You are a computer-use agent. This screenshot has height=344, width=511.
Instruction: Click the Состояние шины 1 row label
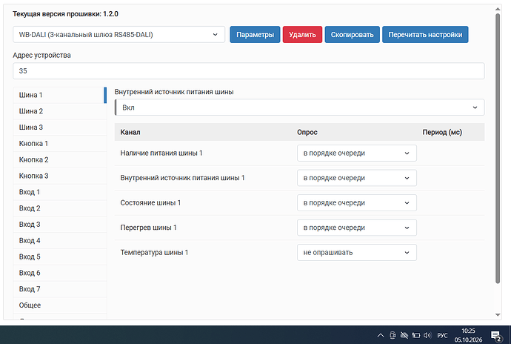150,202
